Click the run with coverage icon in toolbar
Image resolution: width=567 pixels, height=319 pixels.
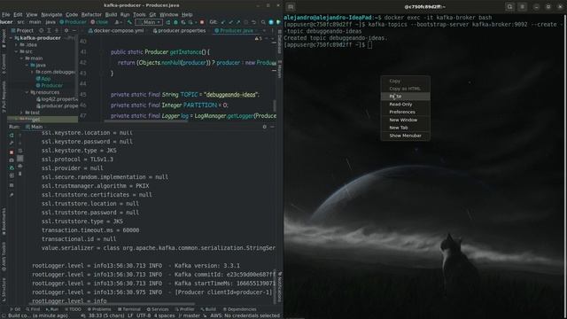coord(183,22)
